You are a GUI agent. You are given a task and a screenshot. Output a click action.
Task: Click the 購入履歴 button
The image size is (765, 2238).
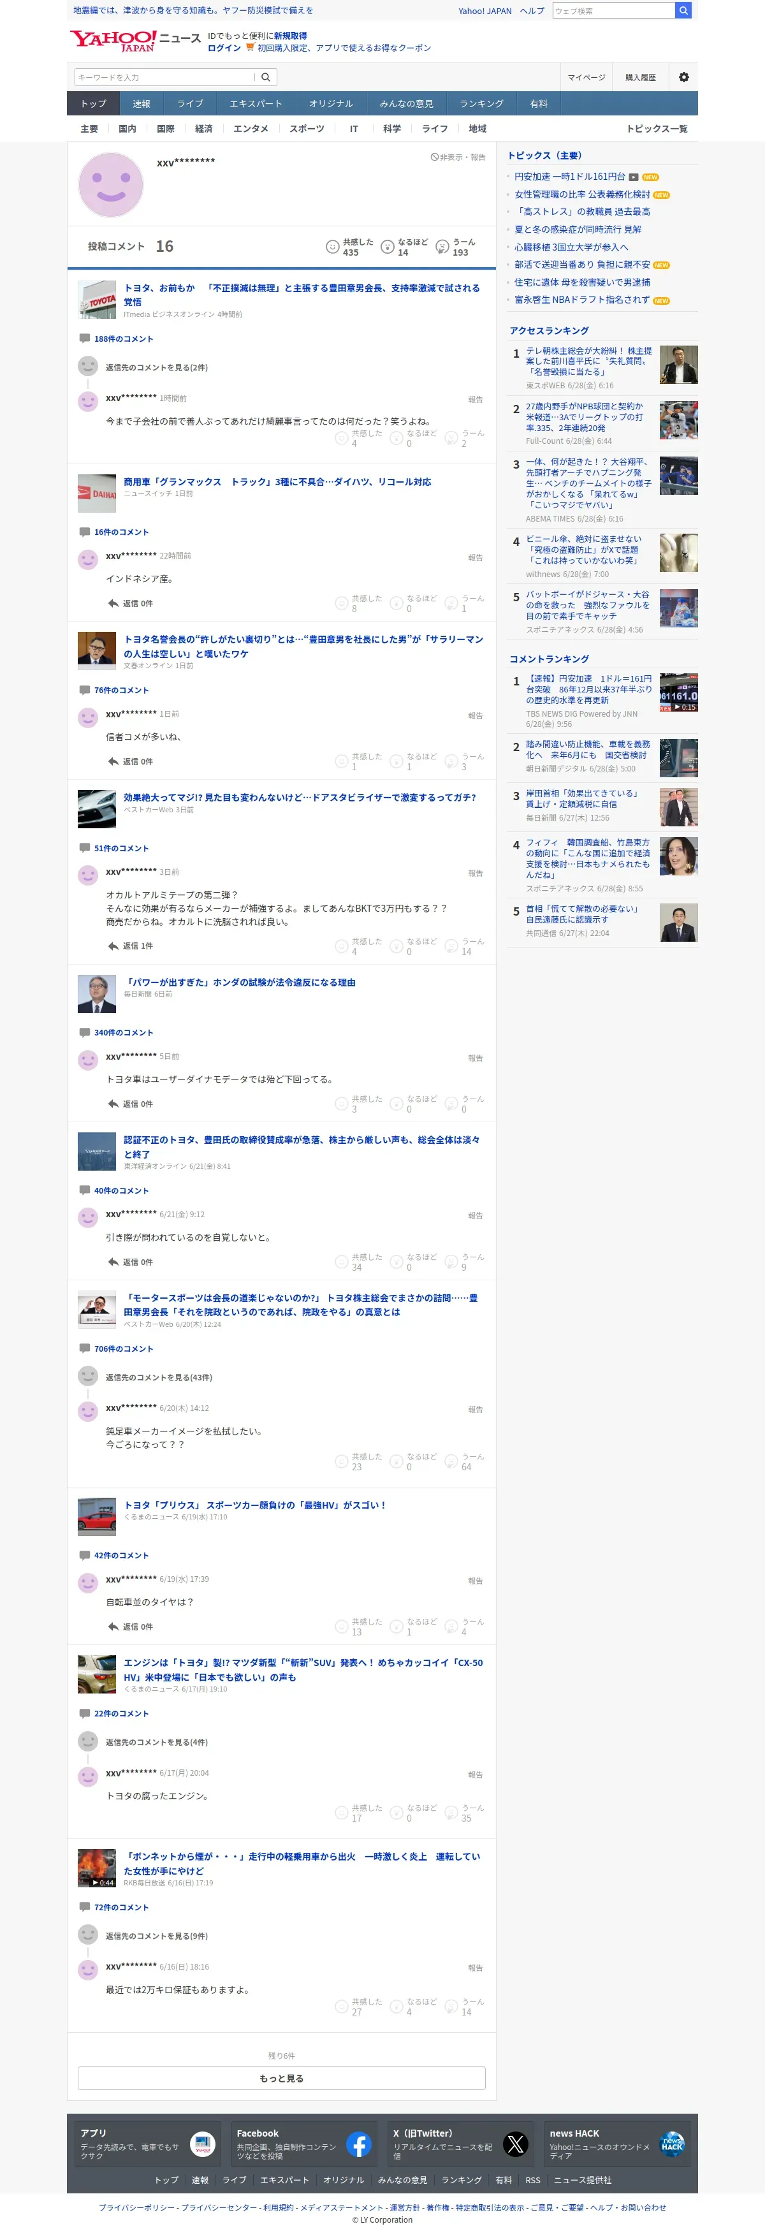641,77
